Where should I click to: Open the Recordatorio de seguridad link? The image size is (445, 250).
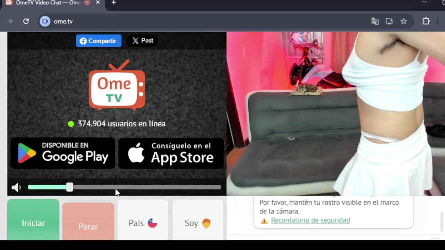[x=310, y=220]
